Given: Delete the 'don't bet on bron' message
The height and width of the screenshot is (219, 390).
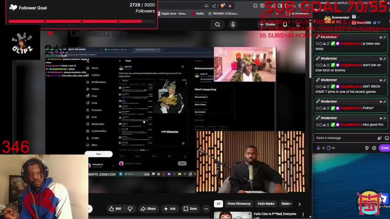Looking at the screenshot, I should pyautogui.click(x=328, y=65).
